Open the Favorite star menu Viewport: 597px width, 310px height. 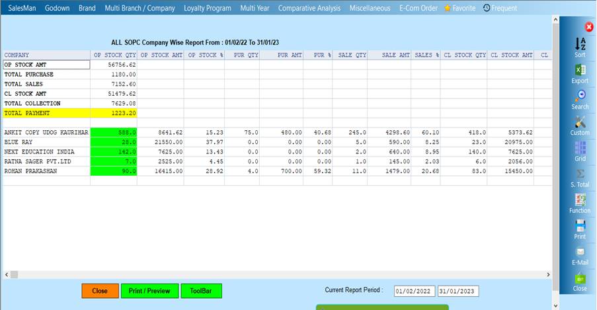click(x=459, y=8)
